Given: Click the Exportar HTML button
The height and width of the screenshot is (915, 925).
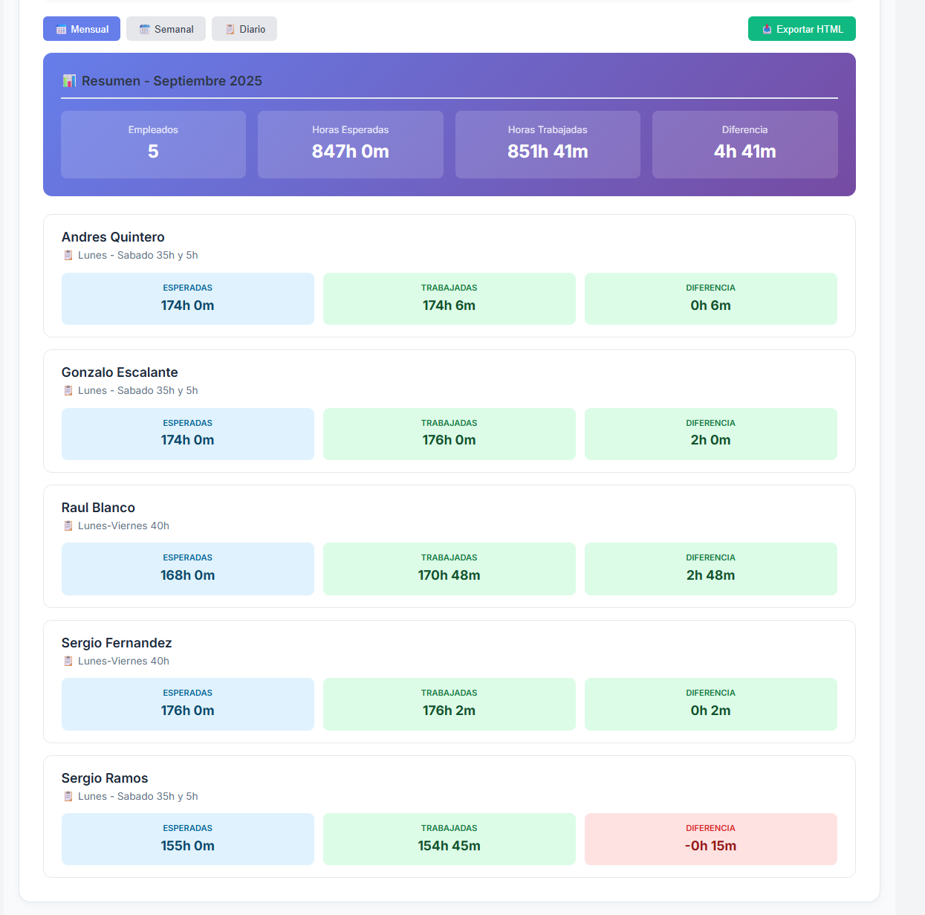Looking at the screenshot, I should [802, 29].
